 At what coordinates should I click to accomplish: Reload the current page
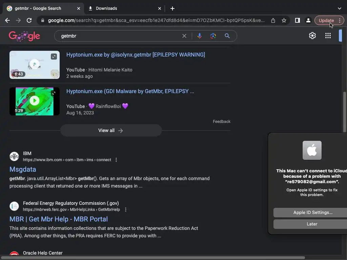[x=29, y=20]
